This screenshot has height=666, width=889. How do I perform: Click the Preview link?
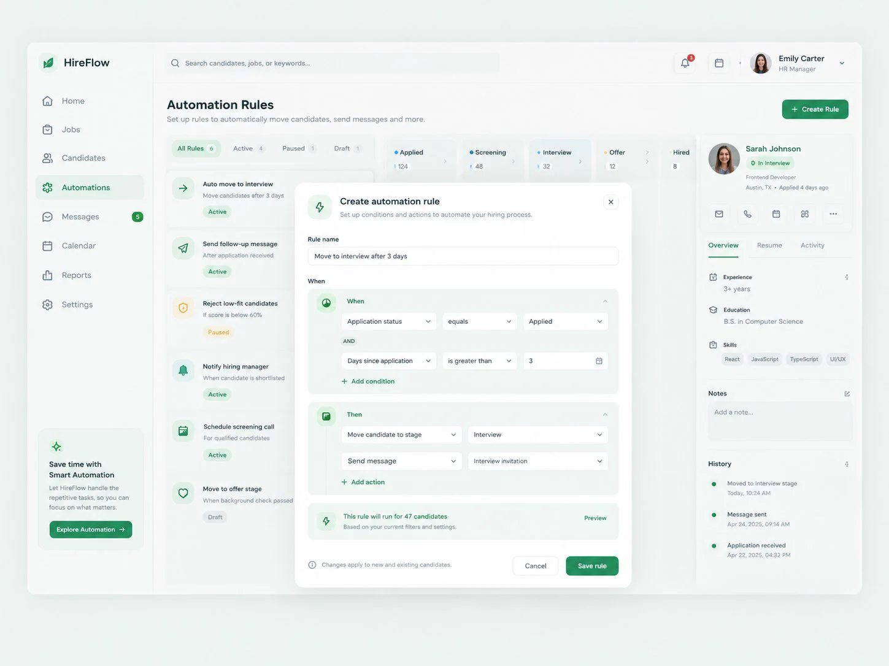pos(595,518)
